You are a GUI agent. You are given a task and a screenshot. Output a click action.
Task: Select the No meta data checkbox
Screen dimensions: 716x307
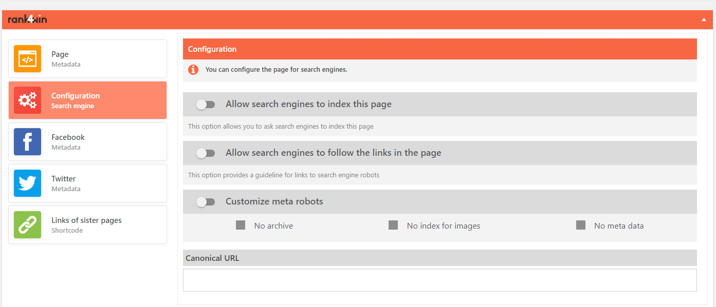point(581,225)
